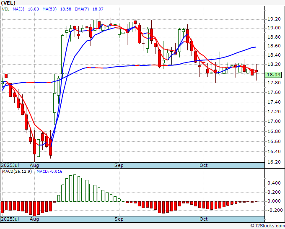Click the tallest green MACD histogram bar
This screenshot has height=229, width=285.
[75, 188]
